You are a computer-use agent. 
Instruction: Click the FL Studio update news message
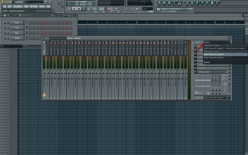click(x=171, y=10)
